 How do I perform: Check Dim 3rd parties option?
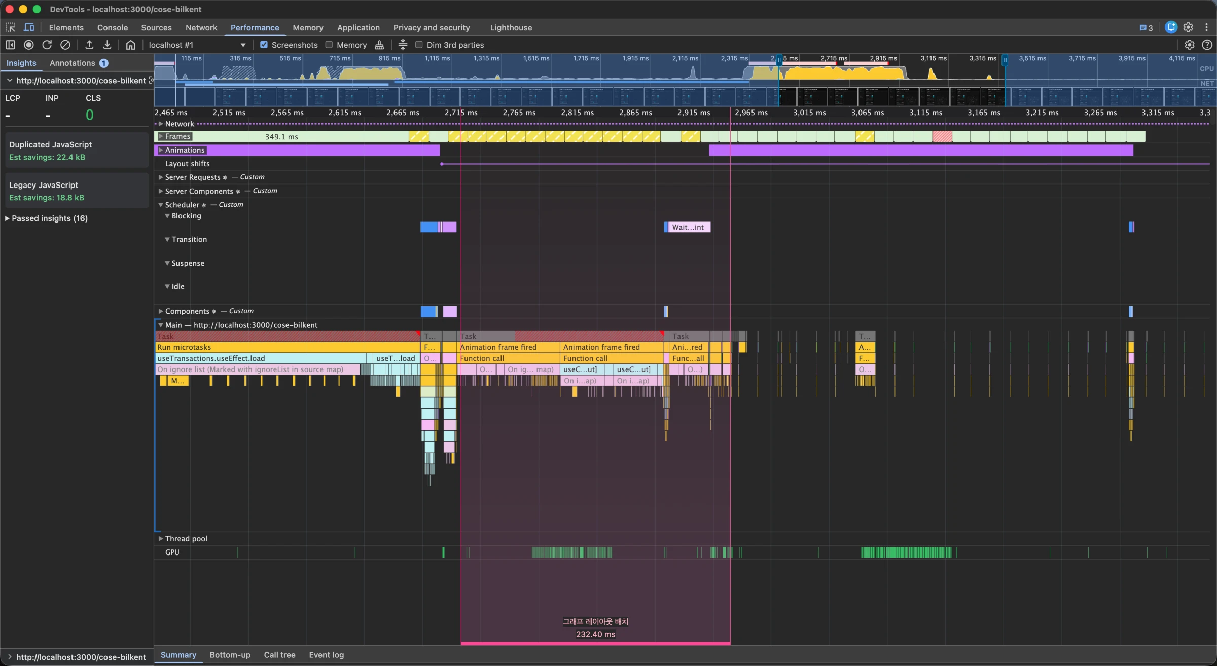click(419, 45)
